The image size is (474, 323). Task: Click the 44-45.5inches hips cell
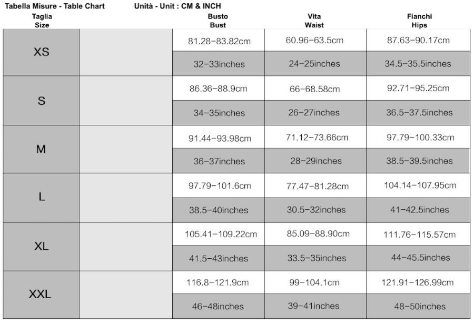click(x=418, y=258)
